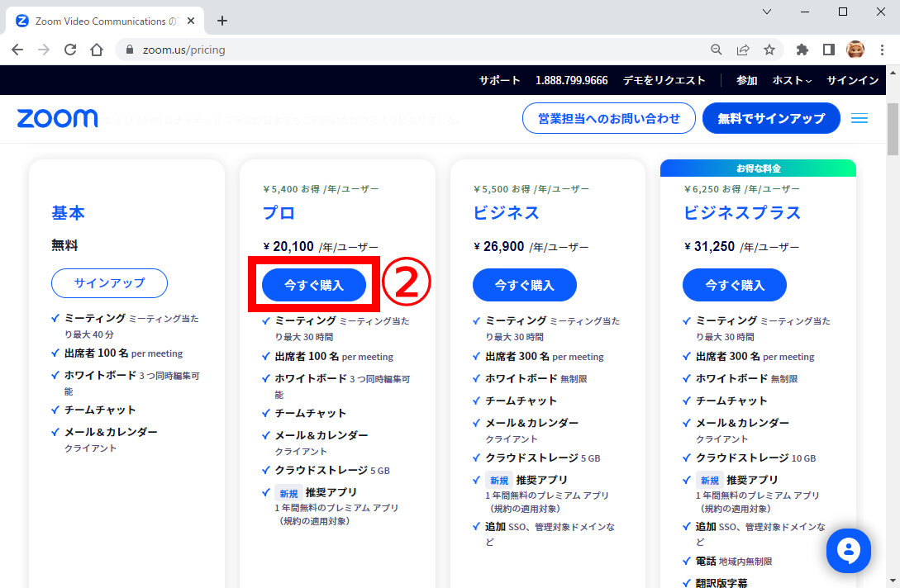900x588 pixels.
Task: Click the プロ plan title
Action: tap(279, 213)
